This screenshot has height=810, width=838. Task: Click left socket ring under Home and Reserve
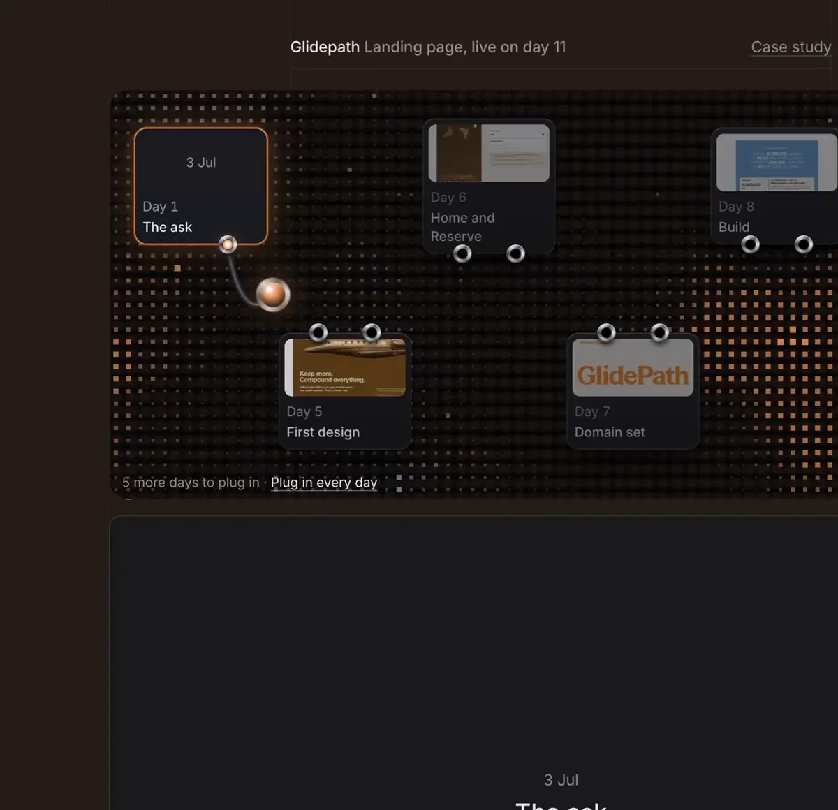[x=462, y=253]
